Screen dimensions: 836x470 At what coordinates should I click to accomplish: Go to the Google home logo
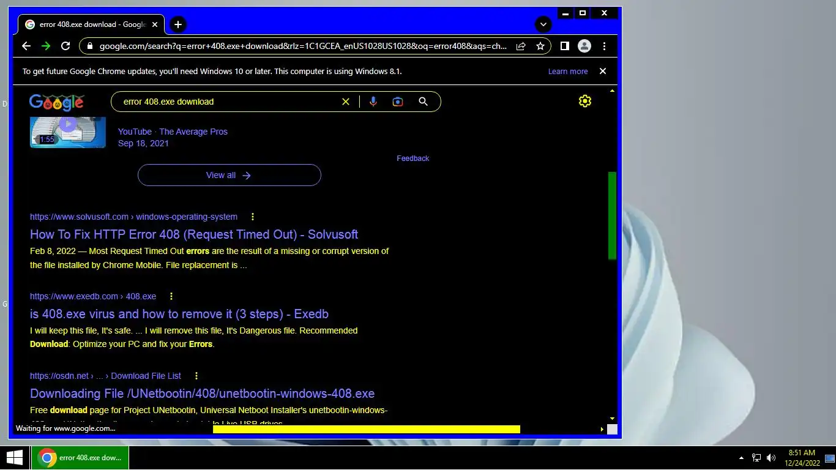point(56,102)
